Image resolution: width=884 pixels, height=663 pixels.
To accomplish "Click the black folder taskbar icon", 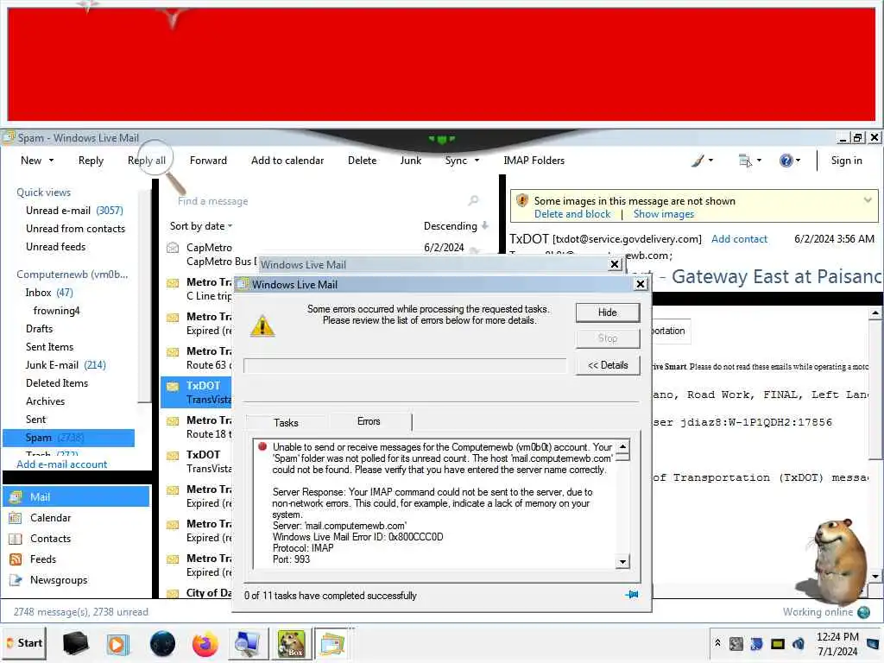I will [x=76, y=643].
